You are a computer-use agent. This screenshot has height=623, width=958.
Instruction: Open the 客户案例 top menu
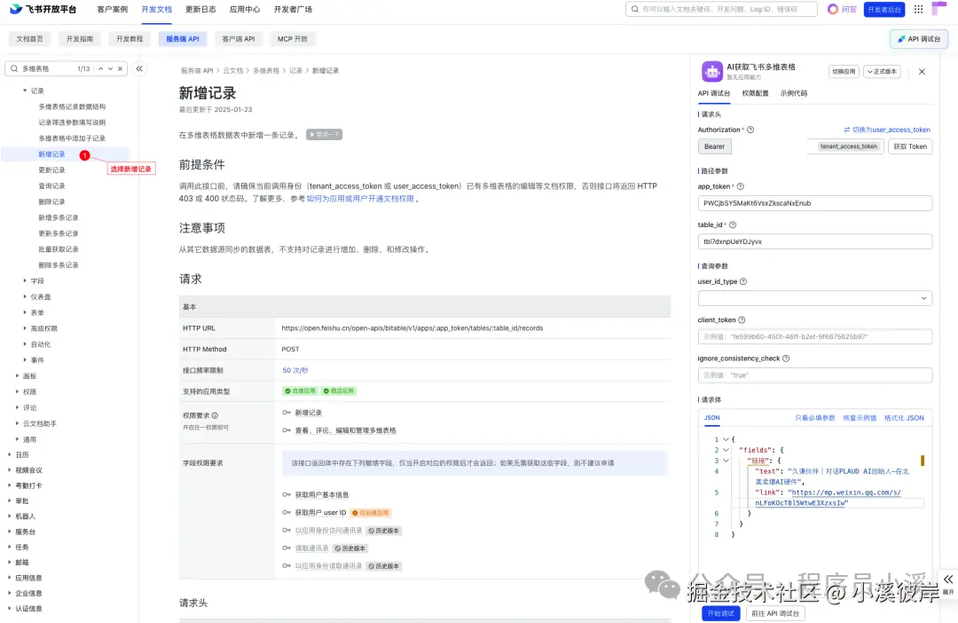click(x=113, y=9)
